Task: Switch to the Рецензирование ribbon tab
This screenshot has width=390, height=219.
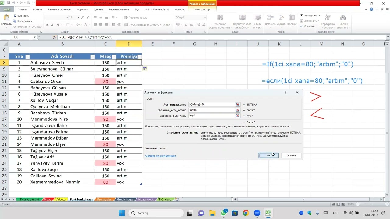Action: point(119,9)
